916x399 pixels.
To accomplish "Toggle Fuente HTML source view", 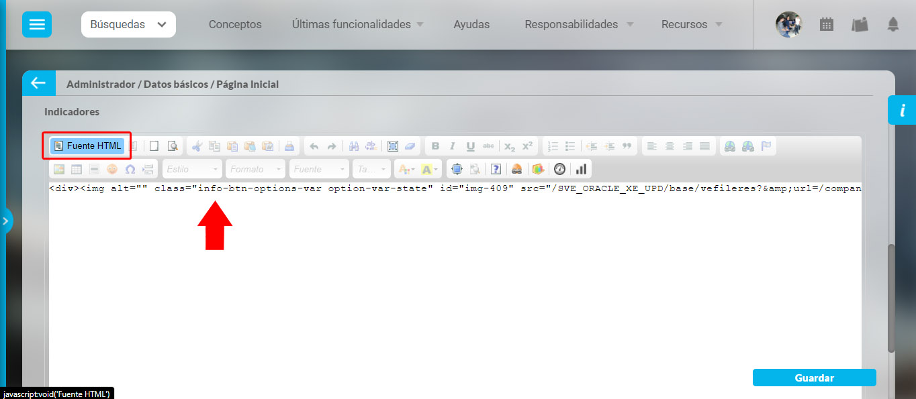I will click(87, 146).
